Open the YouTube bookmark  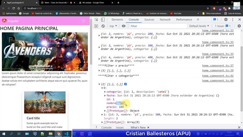click(176, 14)
